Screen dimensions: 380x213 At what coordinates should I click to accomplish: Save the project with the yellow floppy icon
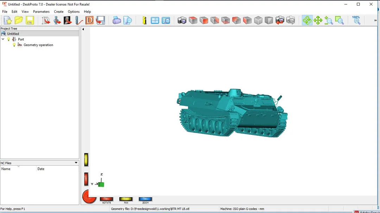tap(30, 20)
